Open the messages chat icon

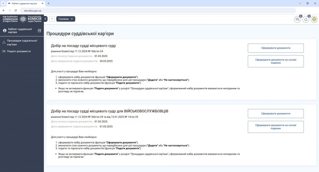tap(297, 19)
